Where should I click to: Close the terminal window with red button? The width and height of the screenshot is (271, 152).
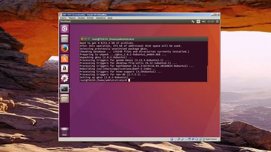82,39
